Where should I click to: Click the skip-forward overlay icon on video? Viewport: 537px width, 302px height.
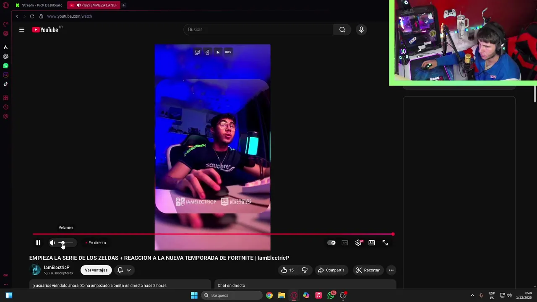218,52
